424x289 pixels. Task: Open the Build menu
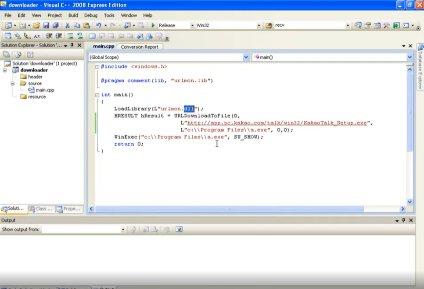(73, 15)
